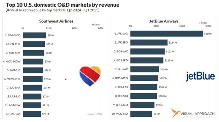This screenshot has width=219, height=122.
Task: Click the JetBlue Airways chart title
Action: pos(164,21)
